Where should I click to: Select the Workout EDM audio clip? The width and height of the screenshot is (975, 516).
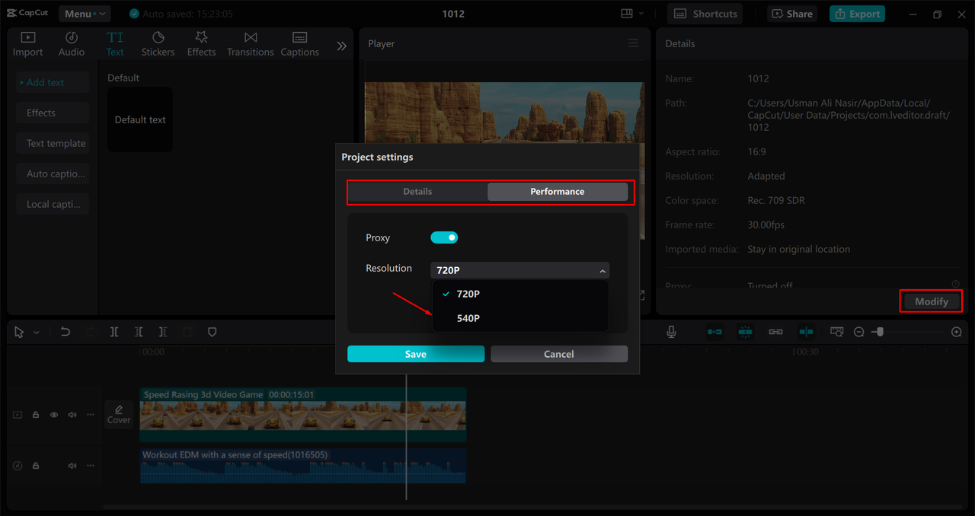coord(302,466)
